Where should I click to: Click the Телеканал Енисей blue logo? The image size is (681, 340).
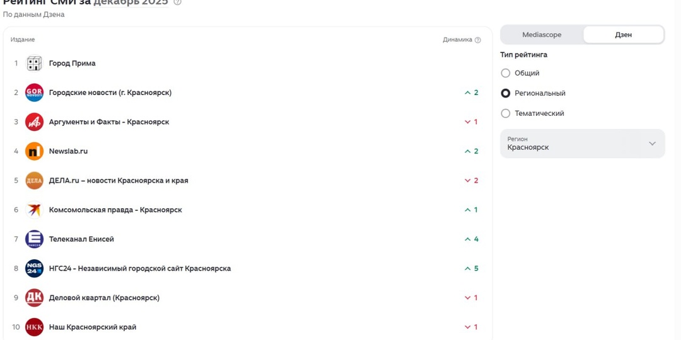tap(34, 239)
